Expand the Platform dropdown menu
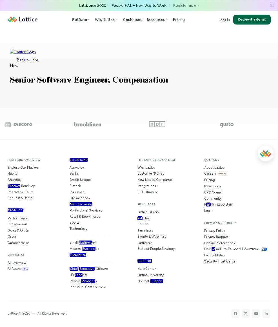Image resolution: width=278 pixels, height=327 pixels. (x=81, y=20)
